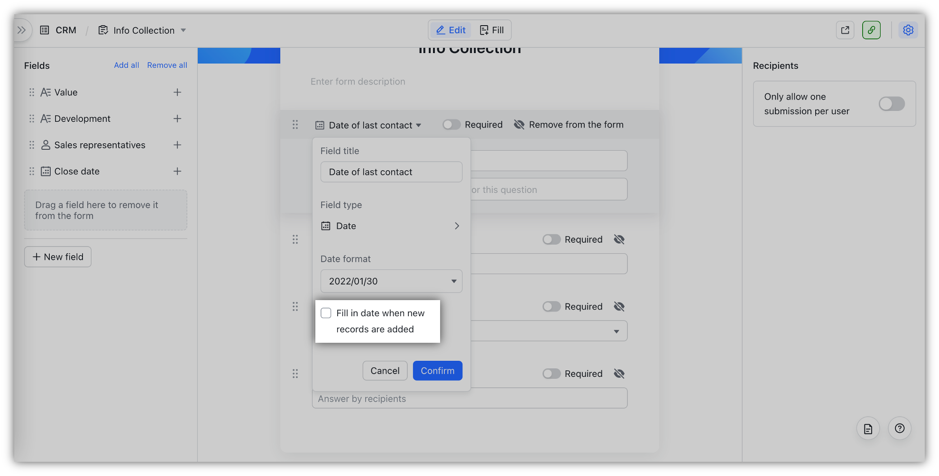
Task: Click the document icon at bottom right
Action: 868,428
